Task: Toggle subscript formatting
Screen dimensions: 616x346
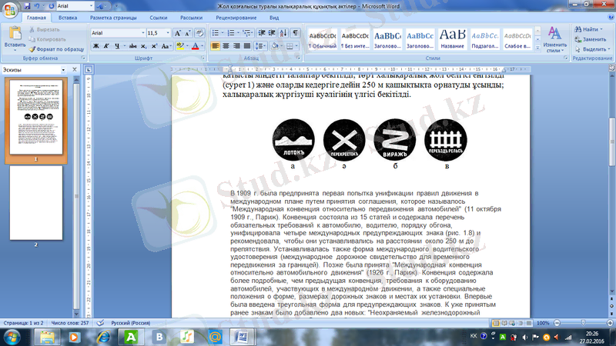Action: pyautogui.click(x=144, y=46)
